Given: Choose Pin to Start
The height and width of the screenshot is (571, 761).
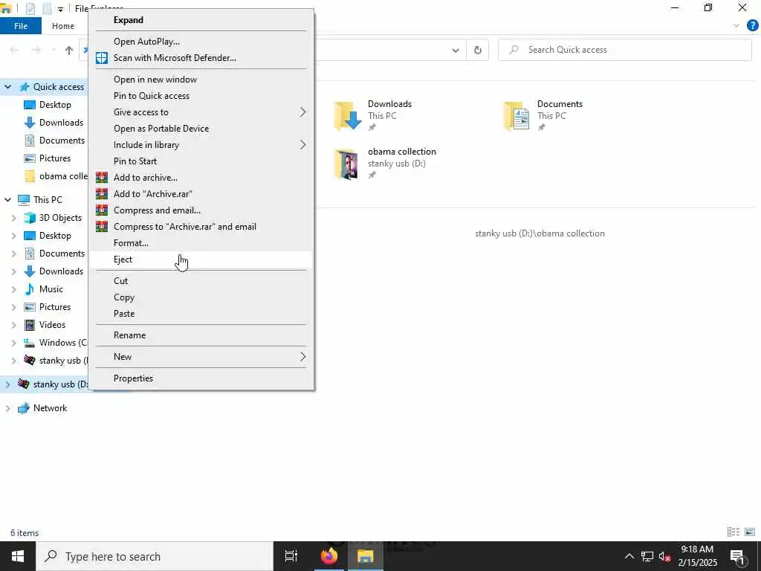Looking at the screenshot, I should tap(201, 161).
